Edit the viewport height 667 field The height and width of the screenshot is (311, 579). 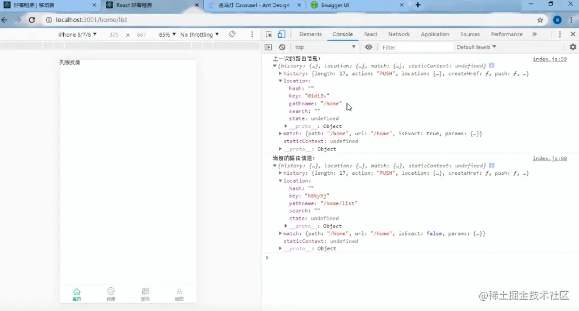pos(141,34)
